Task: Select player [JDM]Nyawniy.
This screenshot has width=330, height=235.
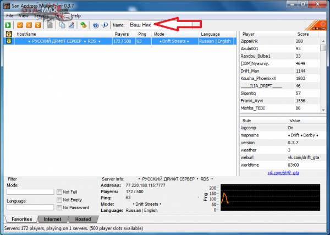Action: pos(280,63)
